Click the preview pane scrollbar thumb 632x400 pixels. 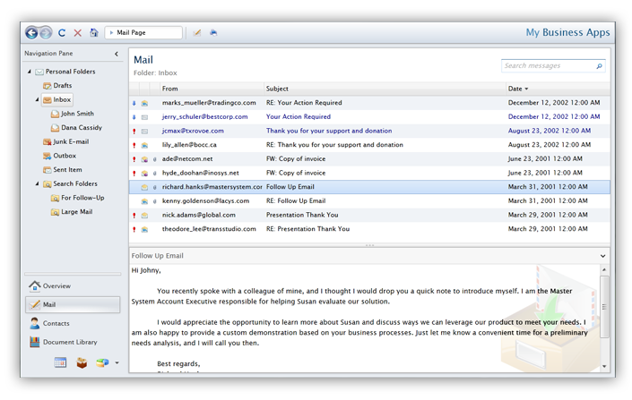coord(604,307)
